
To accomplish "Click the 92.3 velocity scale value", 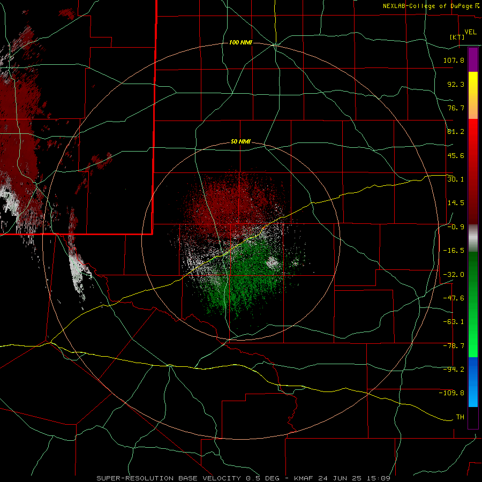I will [x=456, y=84].
